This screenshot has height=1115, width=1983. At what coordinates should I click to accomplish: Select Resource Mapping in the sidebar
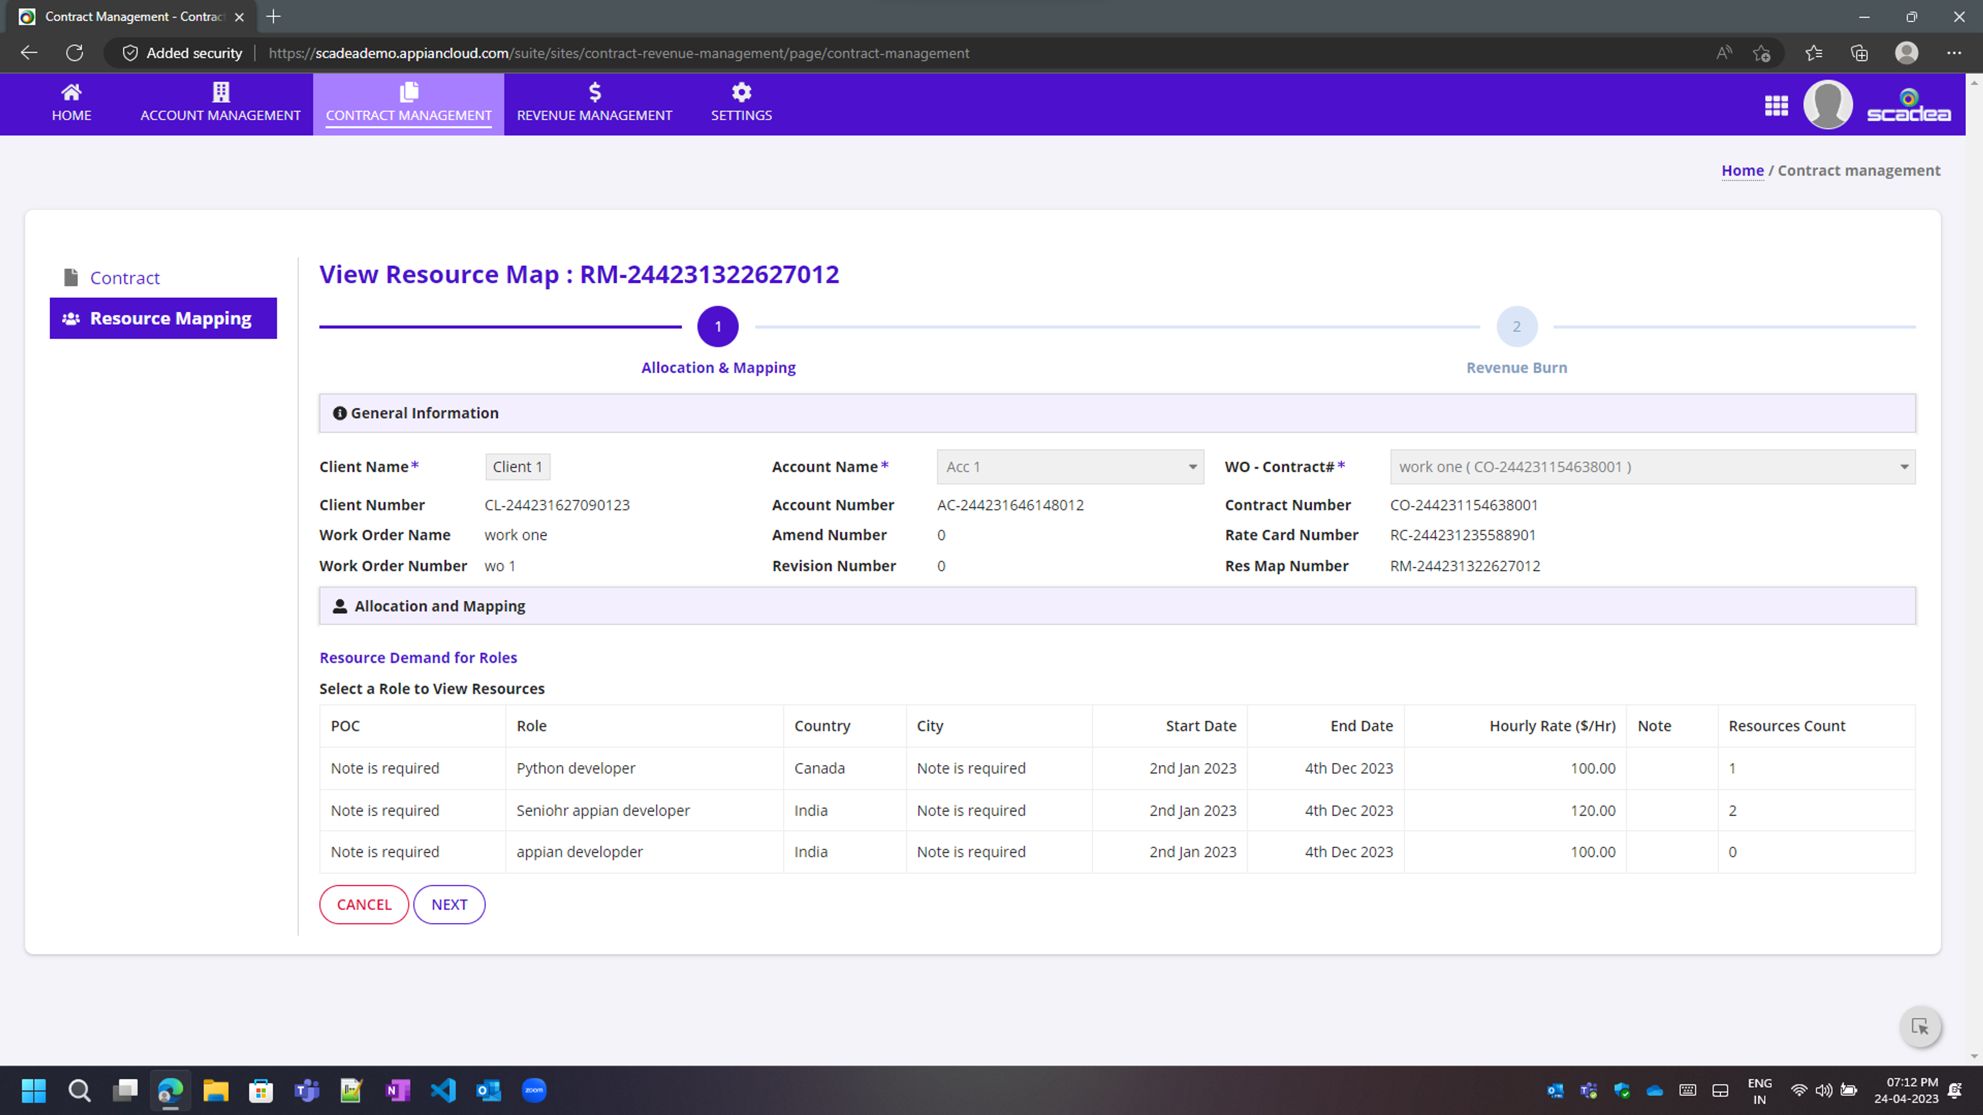click(163, 318)
